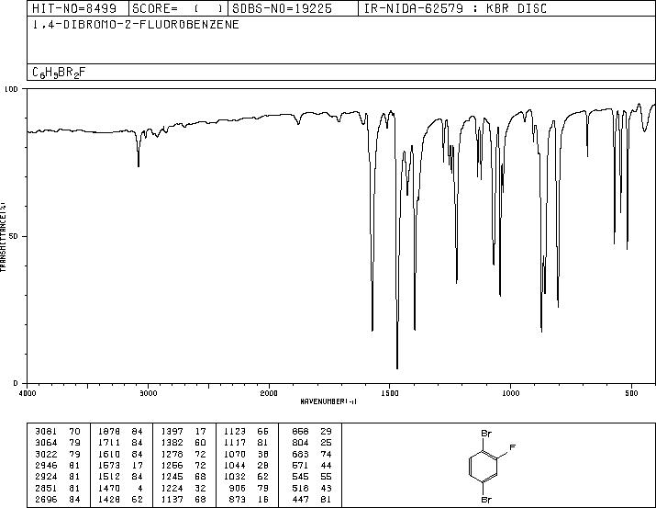Select the 1266 peak table entry
This screenshot has height=508, width=656.
(183, 465)
